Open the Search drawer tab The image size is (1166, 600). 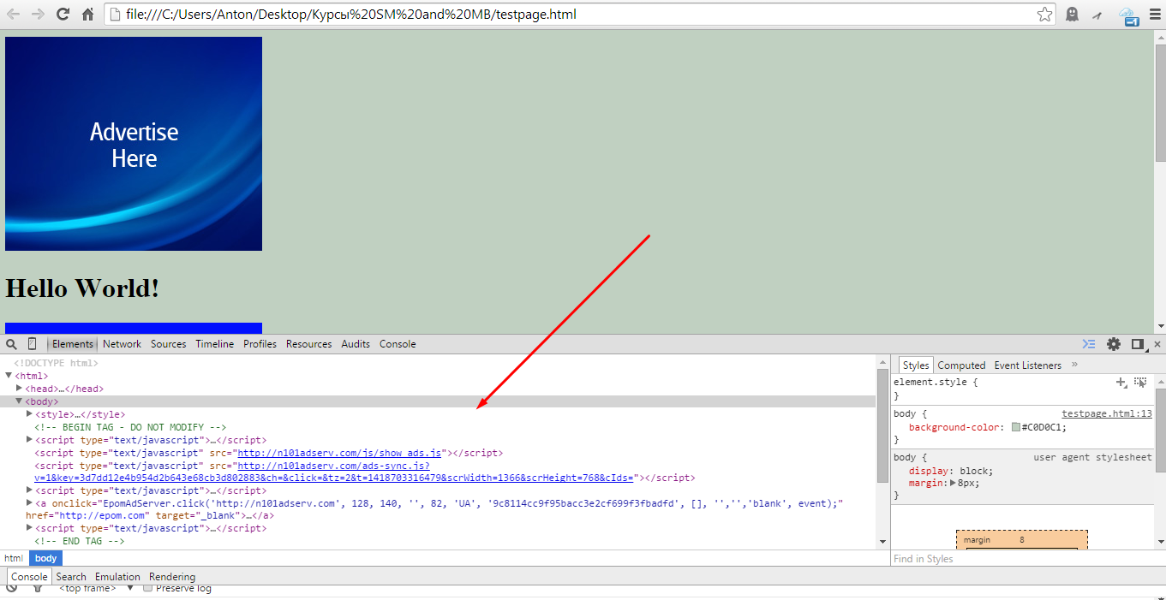click(71, 577)
